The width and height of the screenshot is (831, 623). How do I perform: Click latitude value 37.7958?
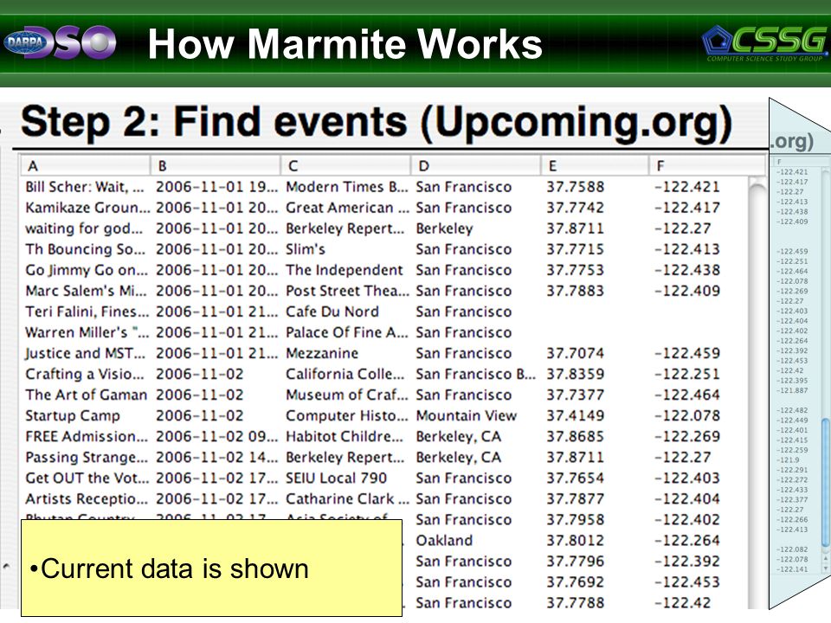[x=575, y=520]
